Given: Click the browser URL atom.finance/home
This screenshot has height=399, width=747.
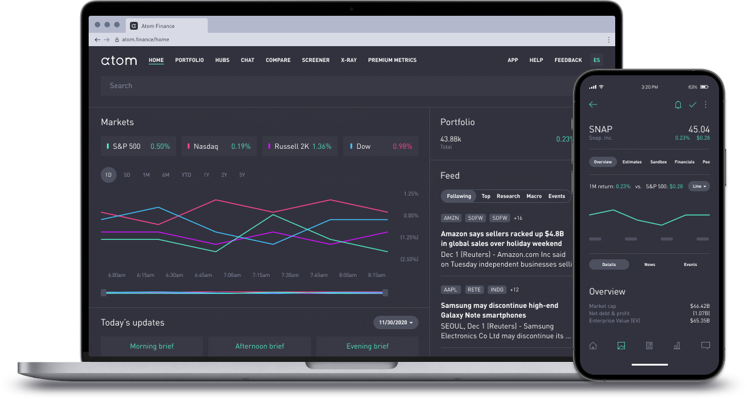Looking at the screenshot, I should 145,39.
